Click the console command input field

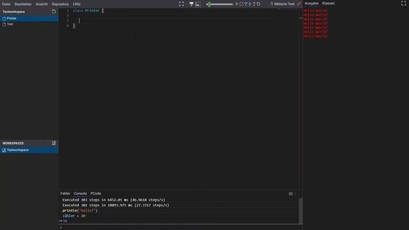[180, 227]
